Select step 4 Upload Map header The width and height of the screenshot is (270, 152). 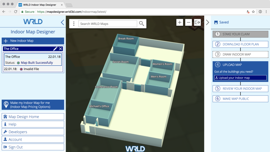240,65
